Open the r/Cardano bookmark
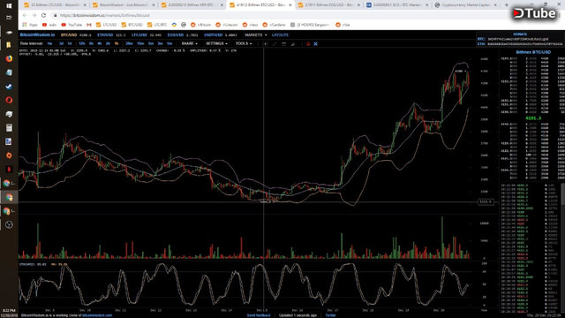 click(x=274, y=25)
